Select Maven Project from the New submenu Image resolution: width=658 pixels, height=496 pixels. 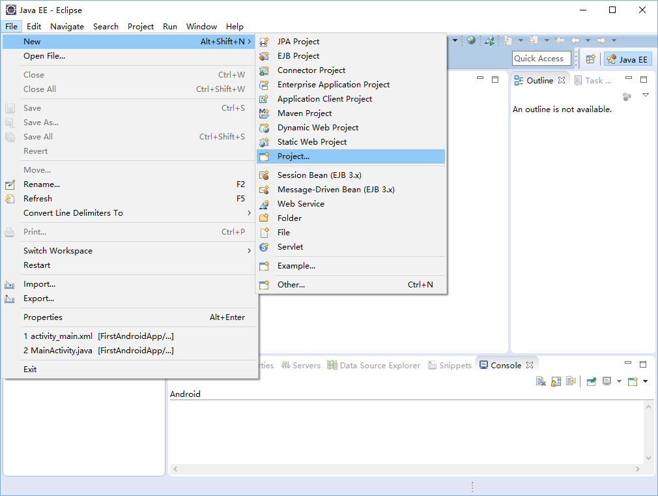point(350,113)
